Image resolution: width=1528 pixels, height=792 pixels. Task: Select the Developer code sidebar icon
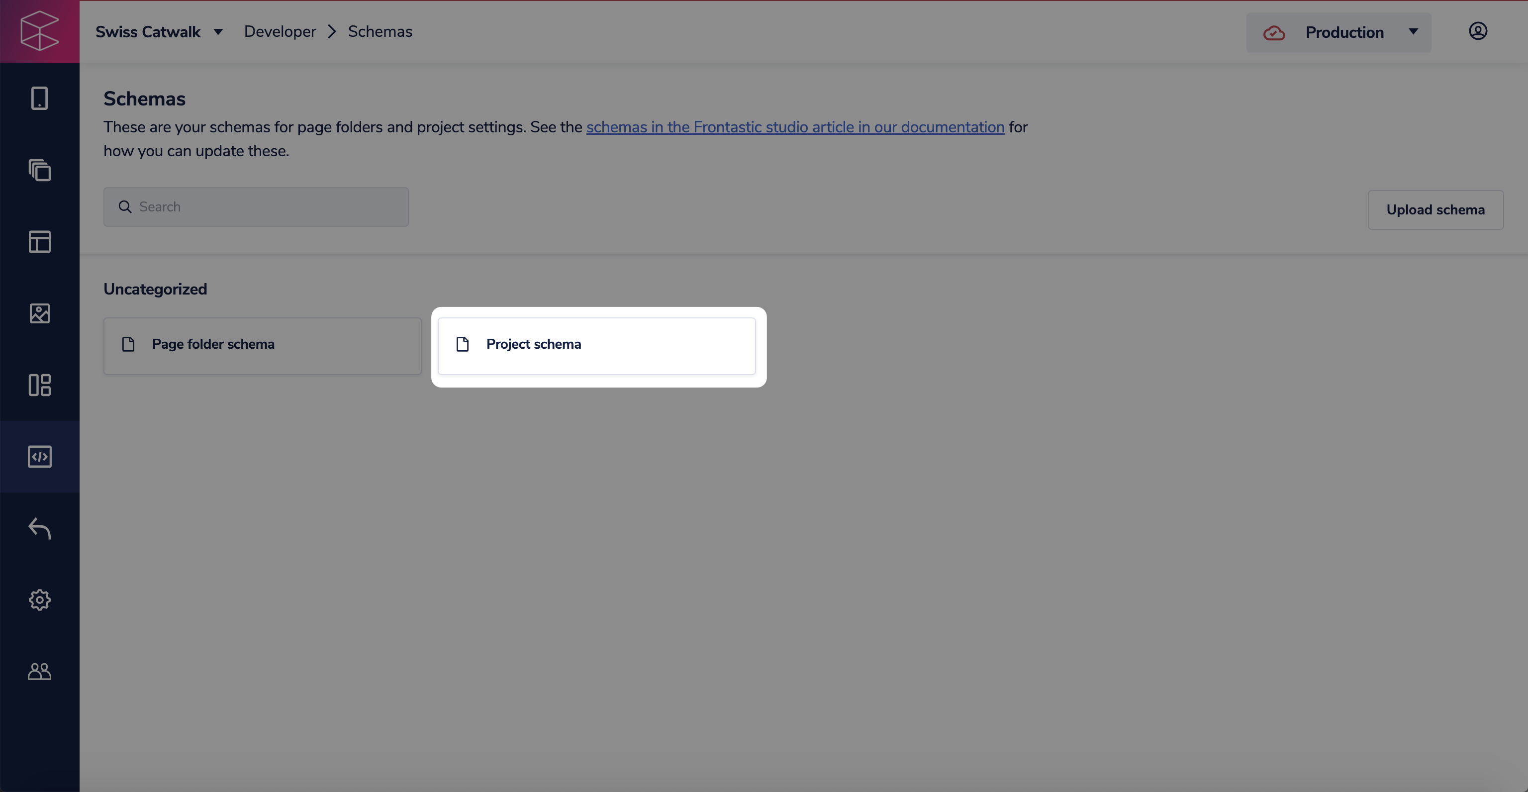pyautogui.click(x=39, y=456)
